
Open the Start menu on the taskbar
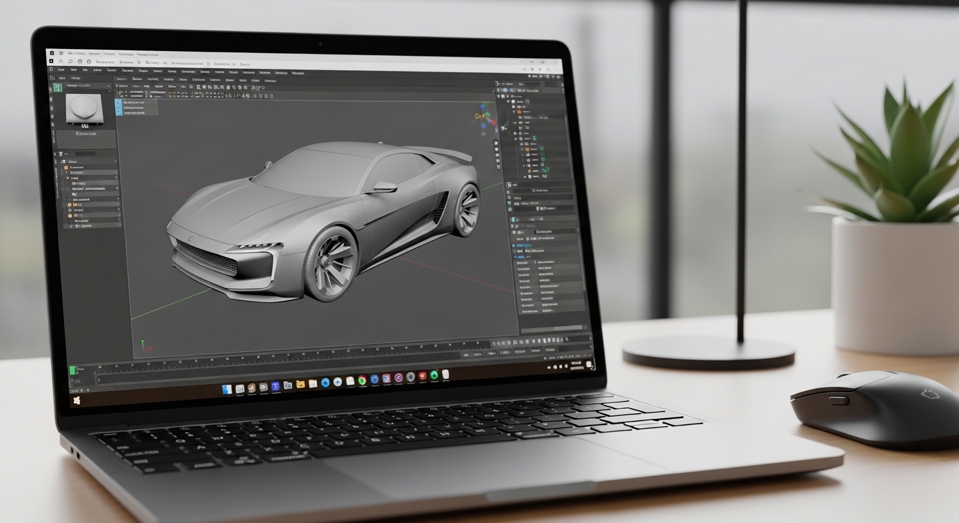point(77,400)
